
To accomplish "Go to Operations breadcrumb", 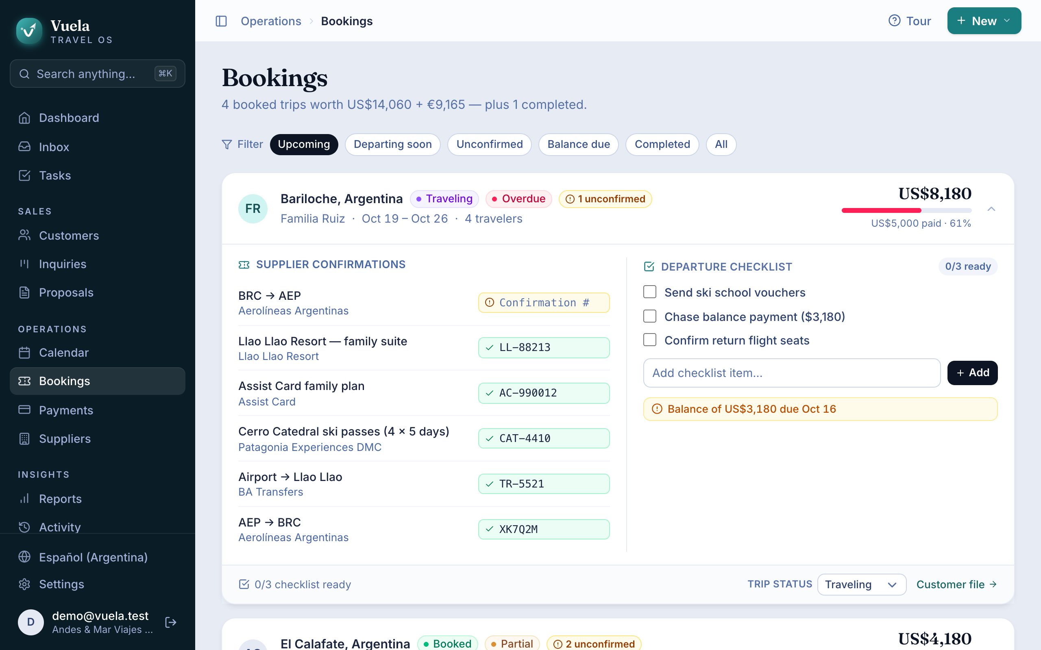I will pyautogui.click(x=270, y=21).
